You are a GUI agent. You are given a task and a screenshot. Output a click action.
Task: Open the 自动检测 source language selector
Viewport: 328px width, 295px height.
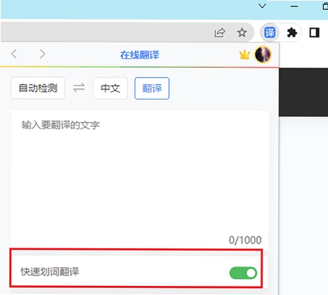click(x=38, y=88)
